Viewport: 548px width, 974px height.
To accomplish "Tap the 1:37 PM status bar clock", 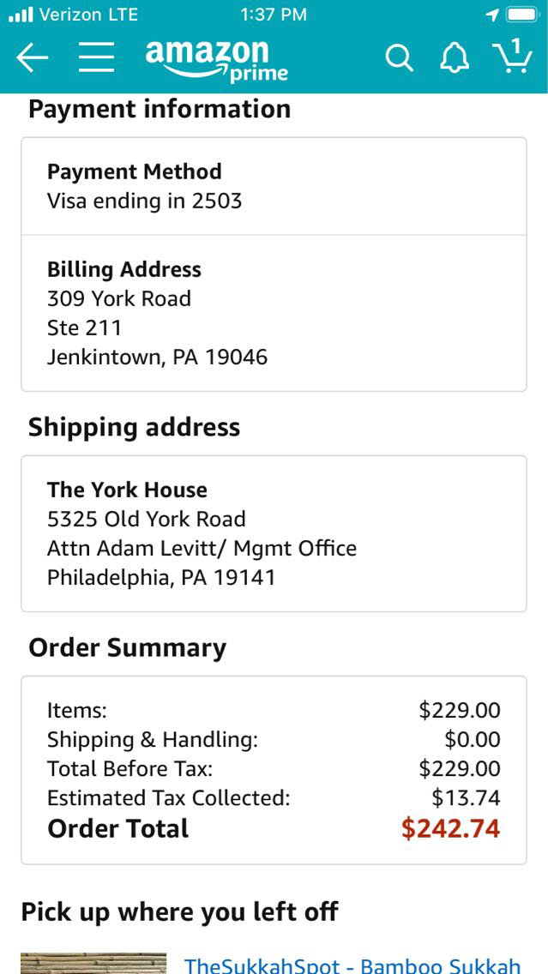I will coord(274,15).
